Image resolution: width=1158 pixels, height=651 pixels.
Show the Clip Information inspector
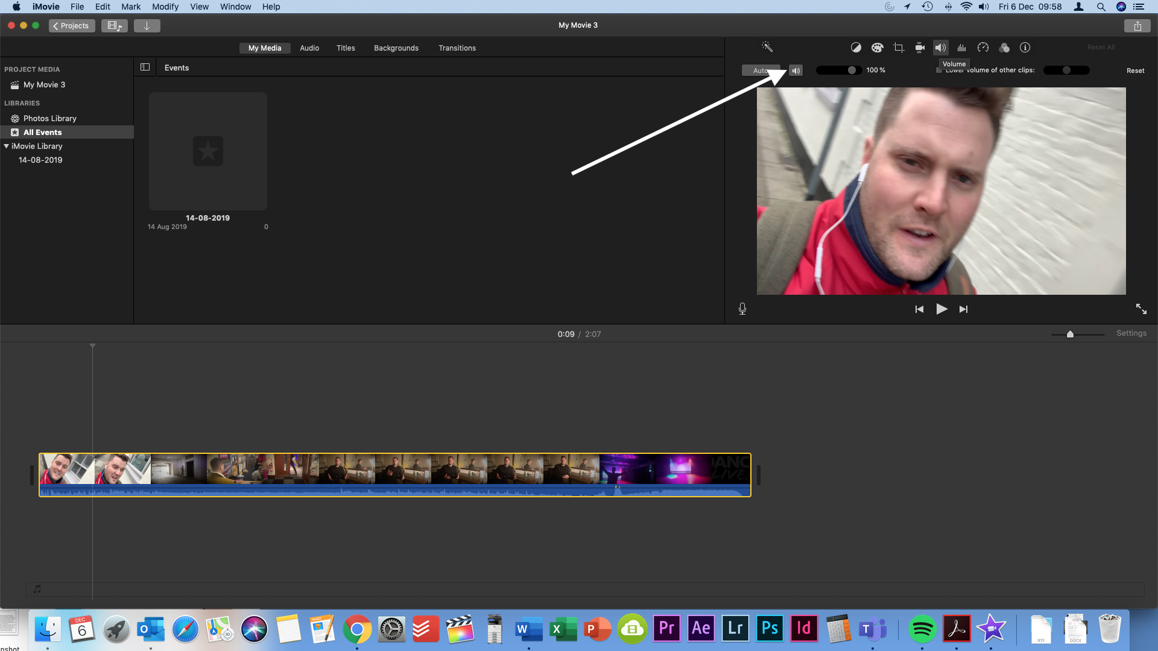point(1025,48)
